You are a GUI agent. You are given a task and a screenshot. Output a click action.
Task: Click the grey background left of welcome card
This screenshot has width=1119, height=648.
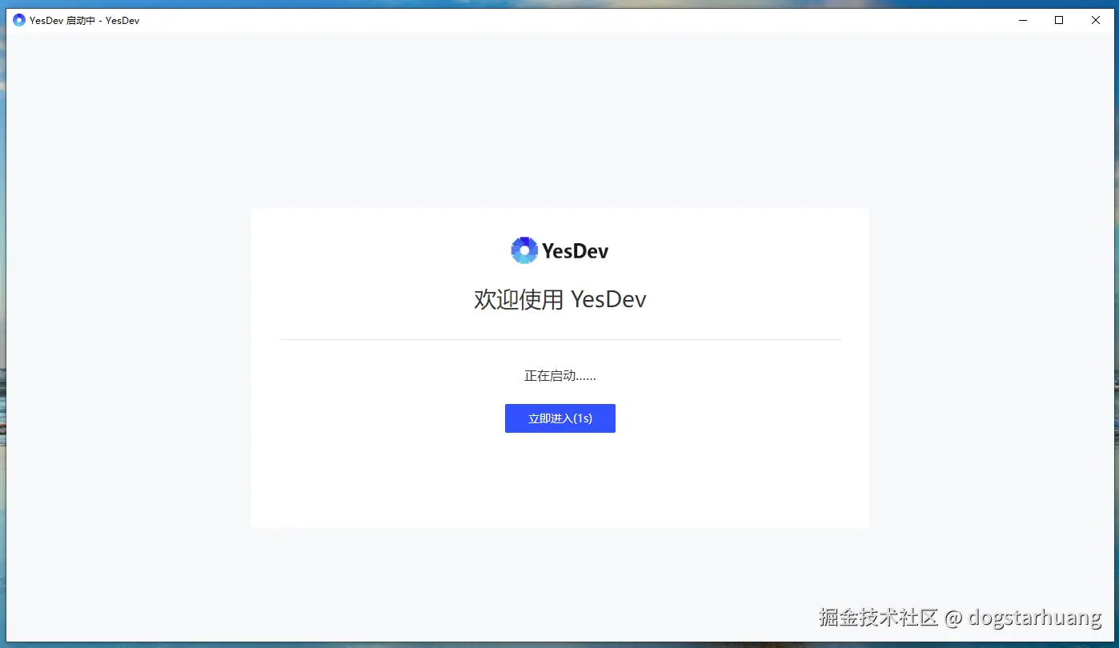[x=128, y=368]
